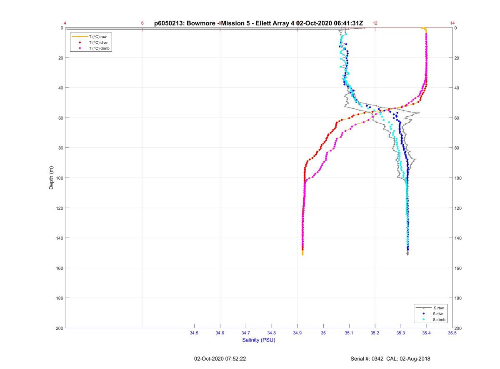Click the 'S dive' legend label
This screenshot has width=500, height=369.
tap(439, 314)
